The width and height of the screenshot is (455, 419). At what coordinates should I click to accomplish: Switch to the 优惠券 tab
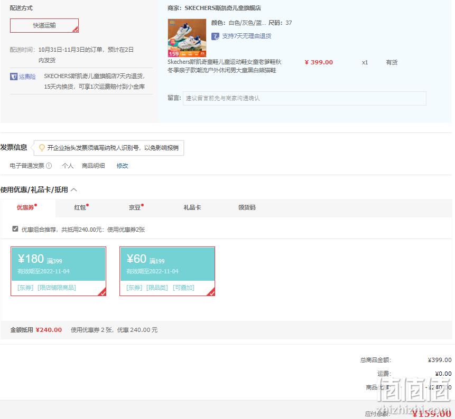click(27, 207)
